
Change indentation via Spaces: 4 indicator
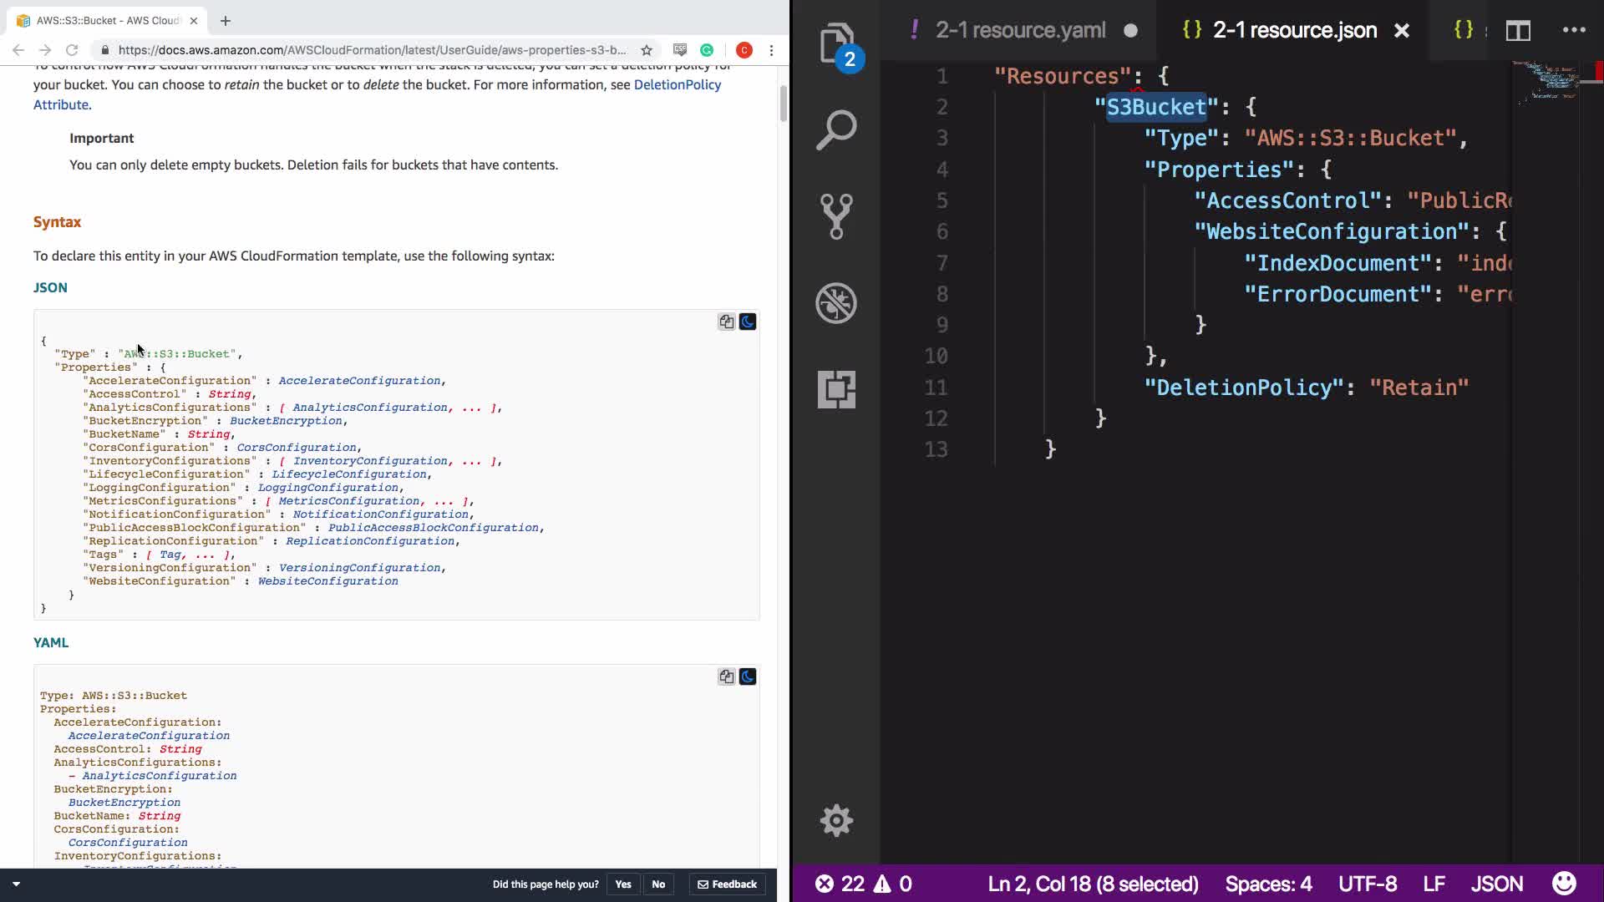point(1268,884)
